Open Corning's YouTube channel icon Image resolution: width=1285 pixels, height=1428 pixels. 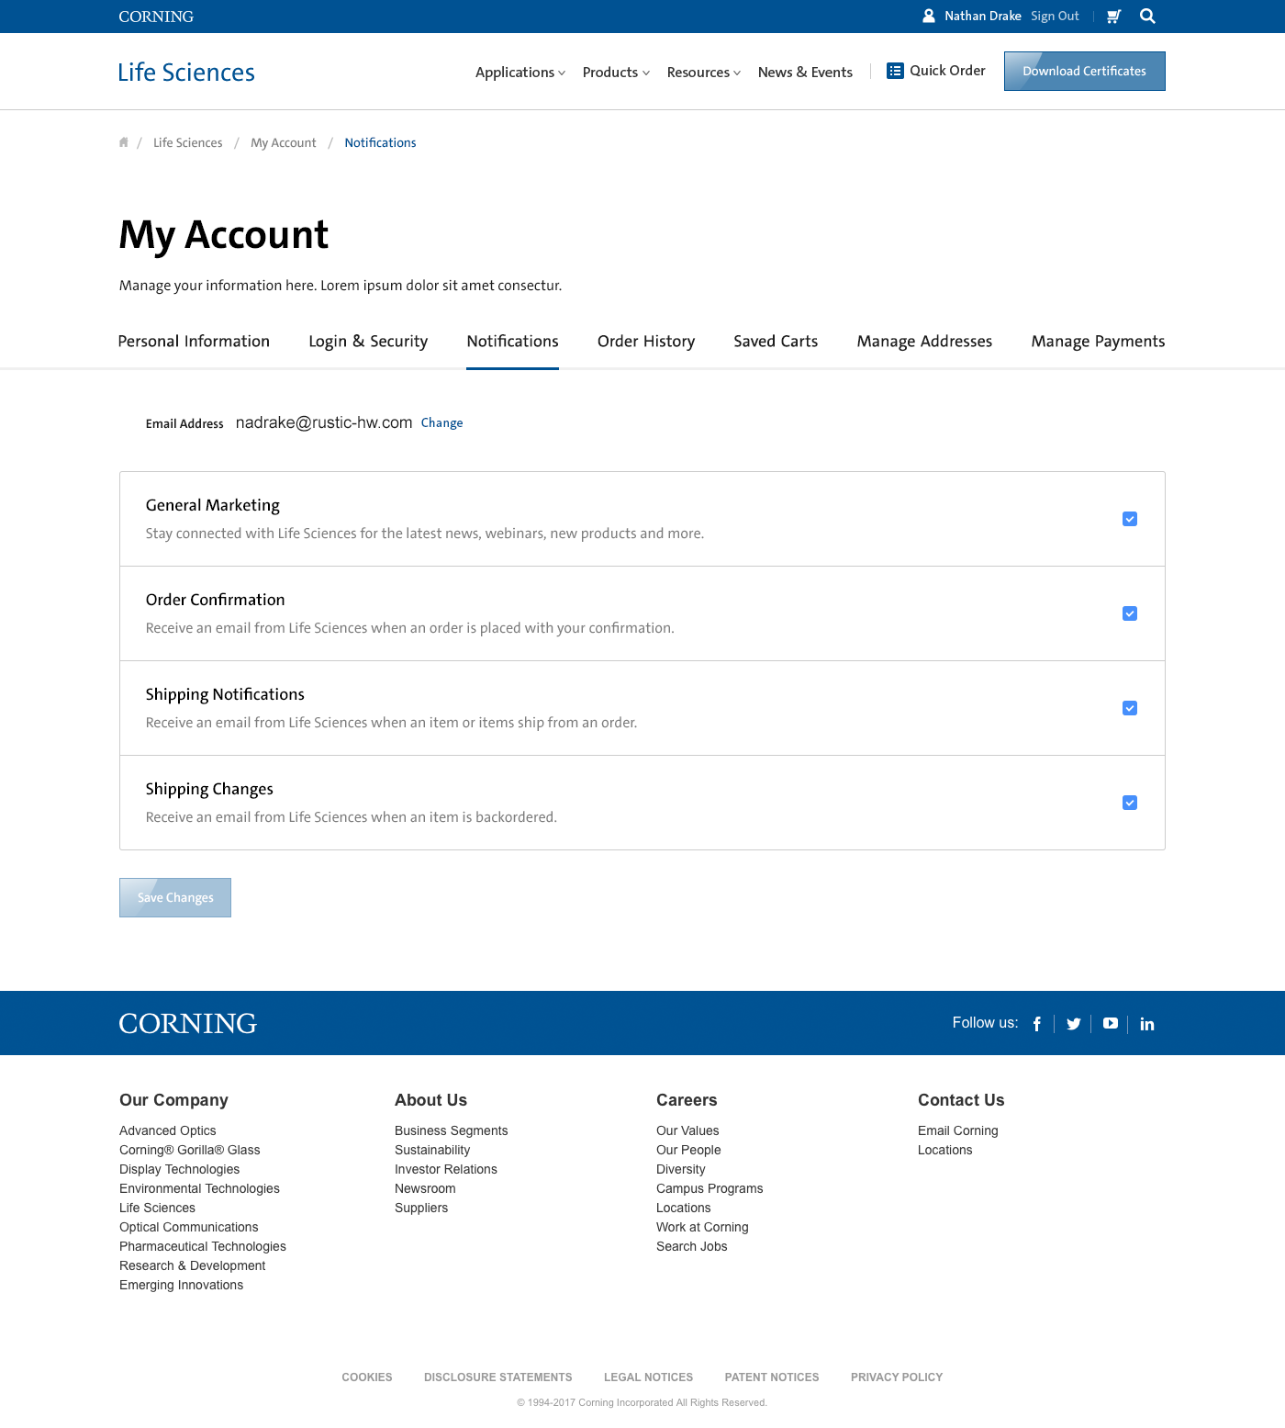coord(1111,1023)
